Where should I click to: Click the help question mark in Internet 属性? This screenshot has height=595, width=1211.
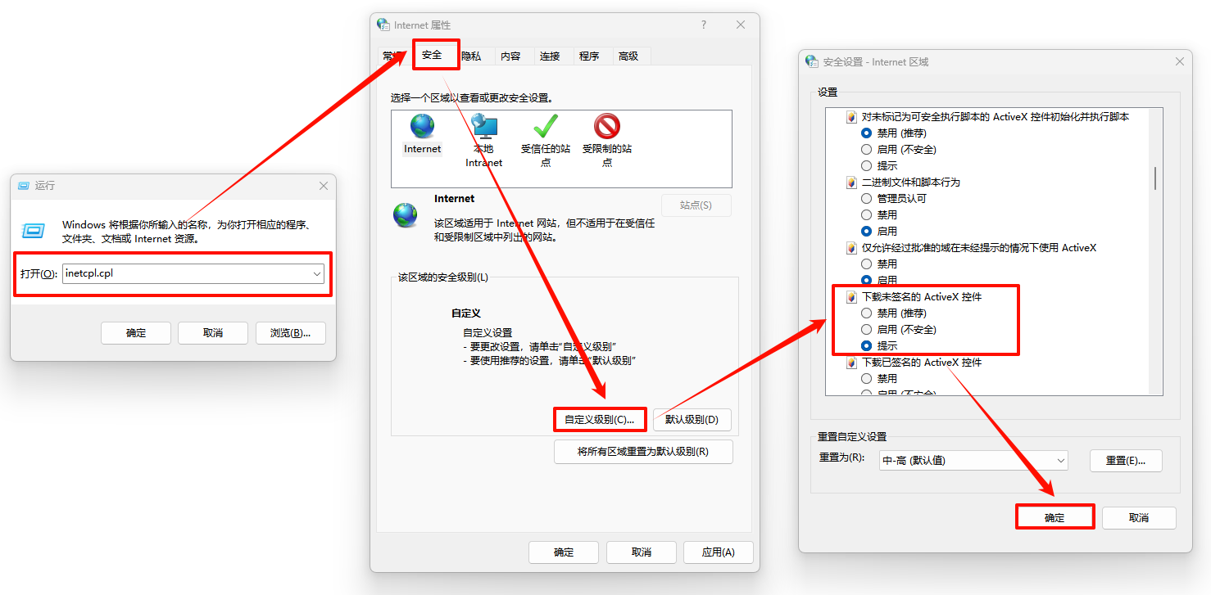(x=703, y=25)
